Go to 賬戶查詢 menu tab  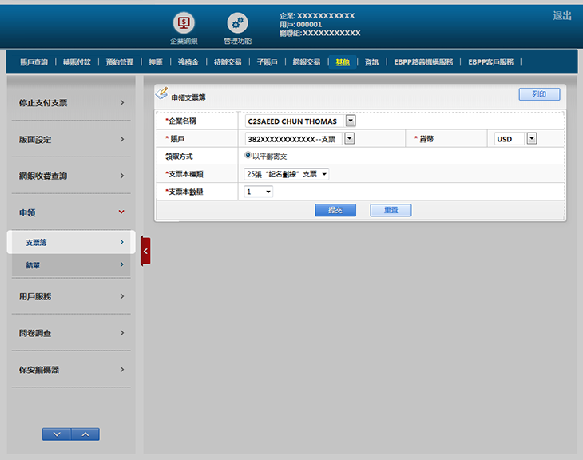point(34,61)
